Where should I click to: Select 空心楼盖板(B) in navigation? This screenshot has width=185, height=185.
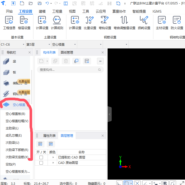point(15,114)
